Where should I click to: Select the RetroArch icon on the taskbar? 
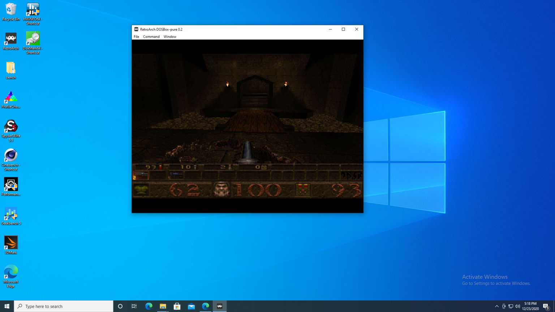click(x=220, y=306)
